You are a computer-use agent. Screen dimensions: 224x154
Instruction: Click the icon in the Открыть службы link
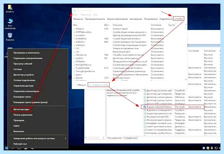(90, 85)
